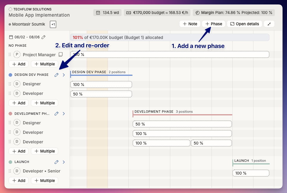This screenshot has height=193, width=287.
Task: Click the Moontasir Soumik member name
Action: pyautogui.click(x=29, y=24)
